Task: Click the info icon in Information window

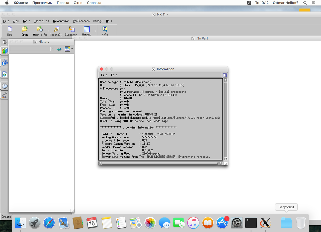Action: click(x=225, y=75)
